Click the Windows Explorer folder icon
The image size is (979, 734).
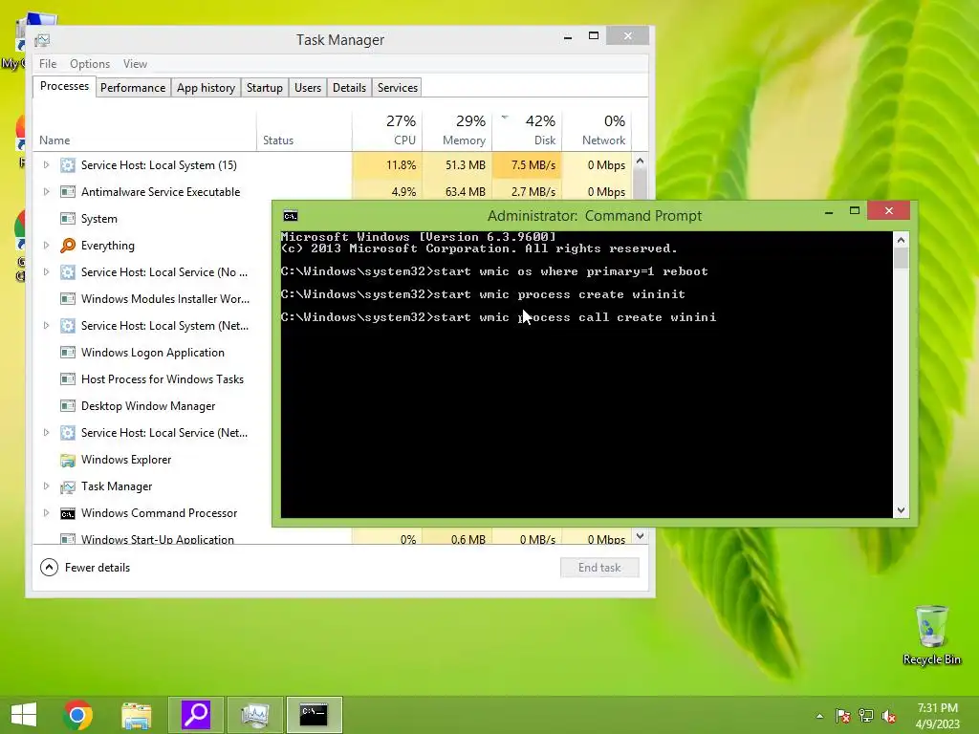coord(68,460)
